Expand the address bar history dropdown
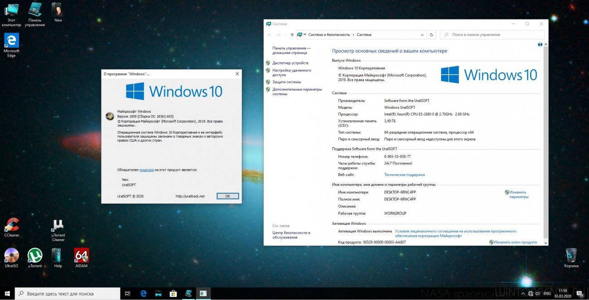Image resolution: width=589 pixels, height=300 pixels. [422, 34]
